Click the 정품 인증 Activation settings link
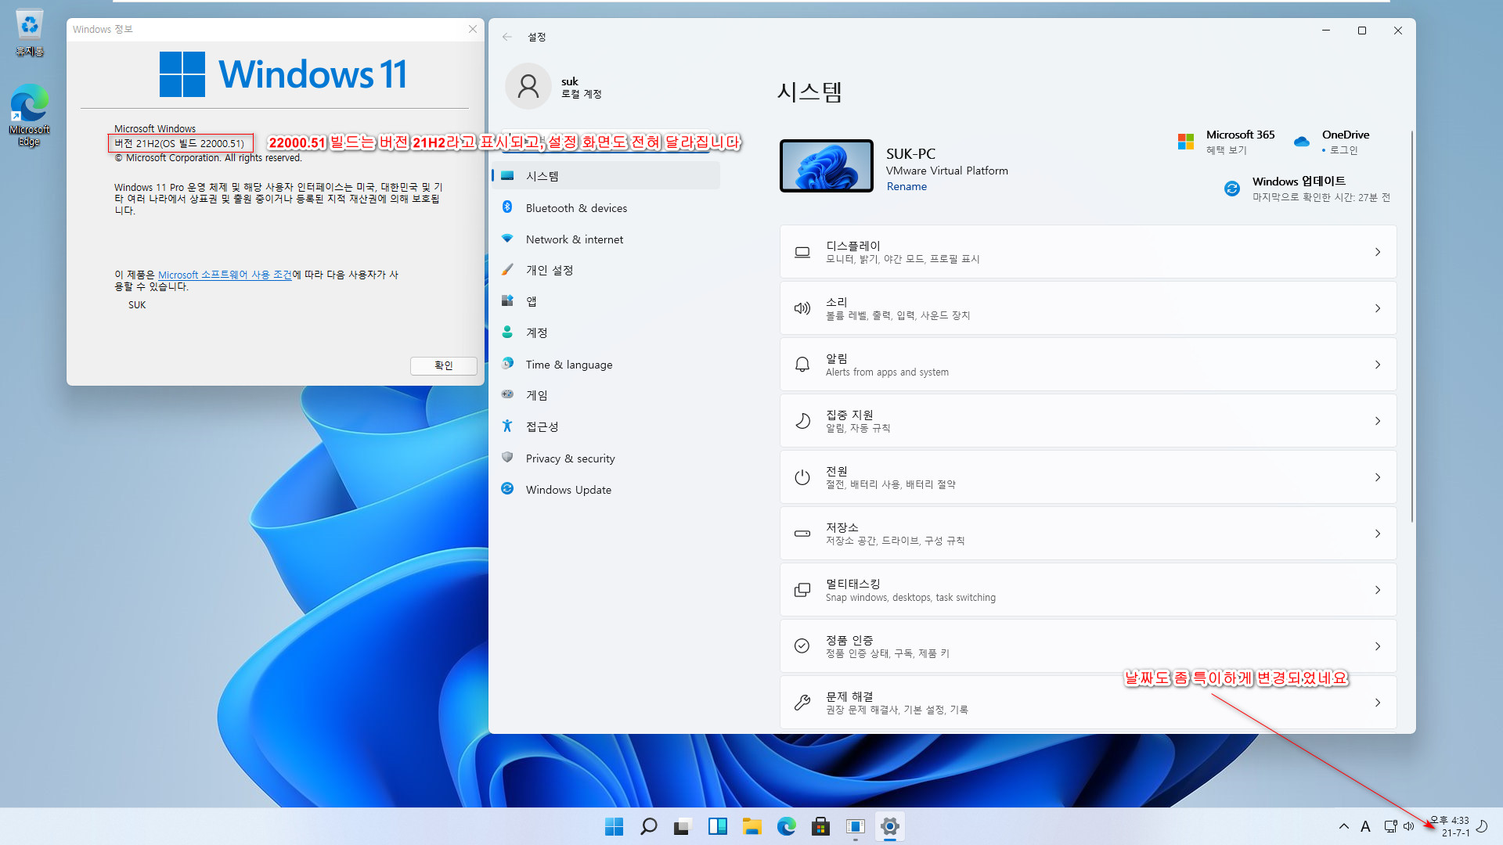The image size is (1503, 845). (1088, 645)
